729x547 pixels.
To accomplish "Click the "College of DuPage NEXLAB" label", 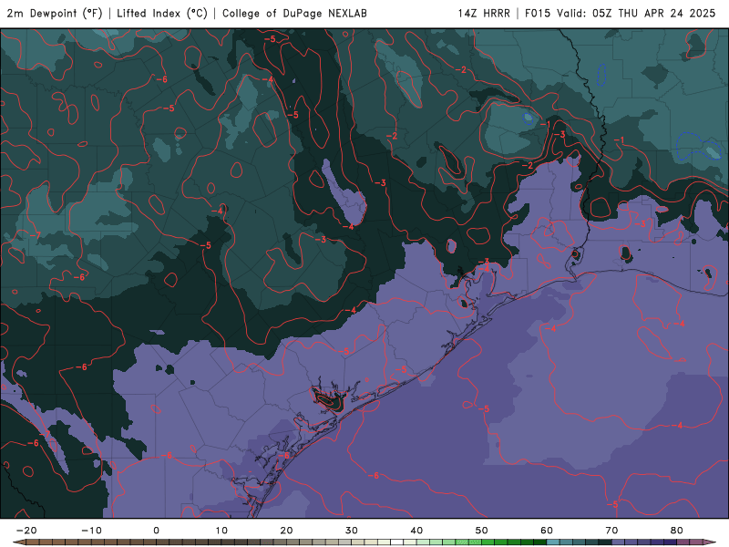I will coord(294,13).
